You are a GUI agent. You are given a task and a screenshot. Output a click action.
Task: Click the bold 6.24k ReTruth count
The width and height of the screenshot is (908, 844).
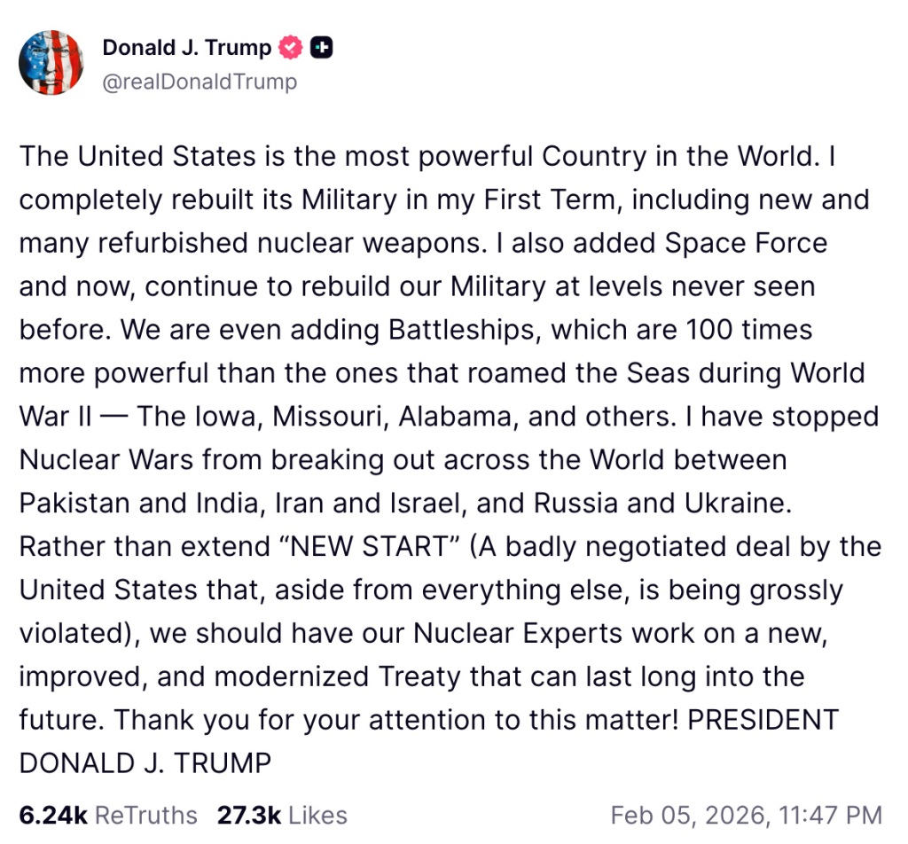click(x=51, y=815)
